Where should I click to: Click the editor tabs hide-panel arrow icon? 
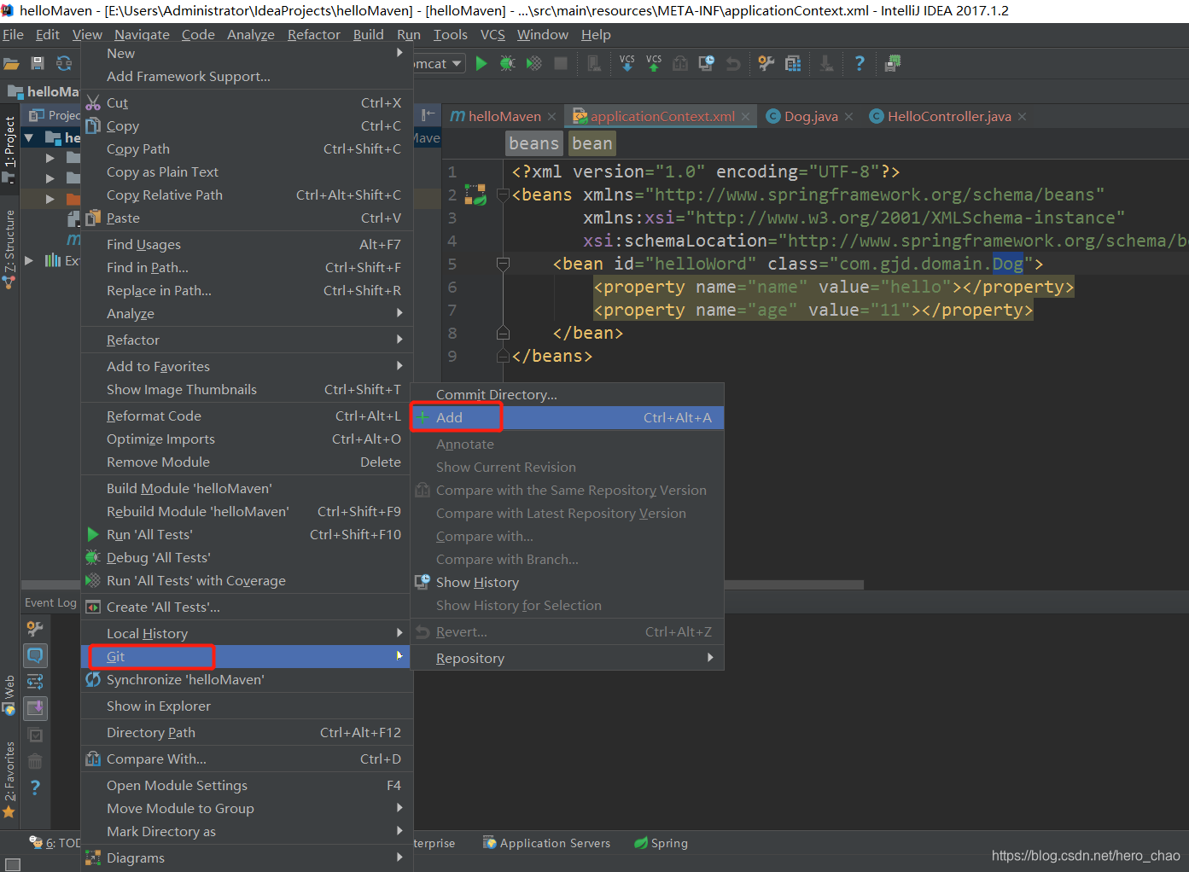(428, 114)
